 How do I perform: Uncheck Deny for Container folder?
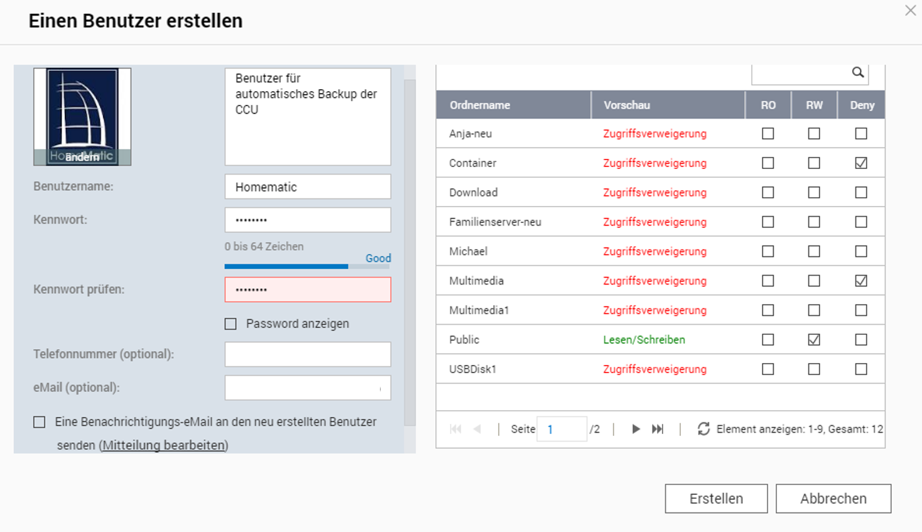(x=861, y=163)
